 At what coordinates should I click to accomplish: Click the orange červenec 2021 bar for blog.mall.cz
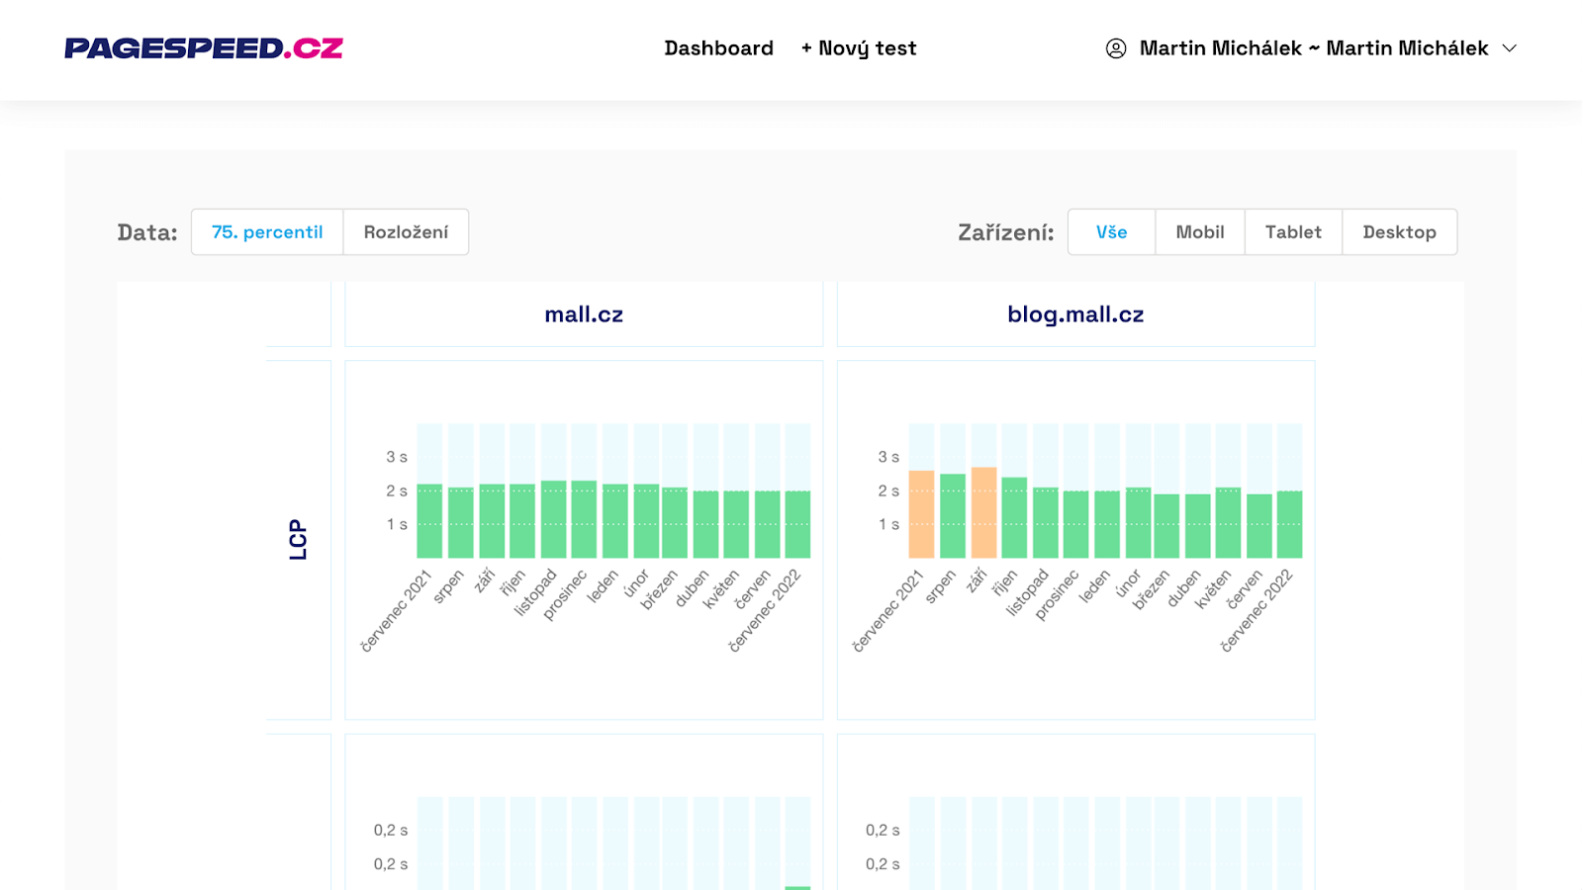coord(920,514)
